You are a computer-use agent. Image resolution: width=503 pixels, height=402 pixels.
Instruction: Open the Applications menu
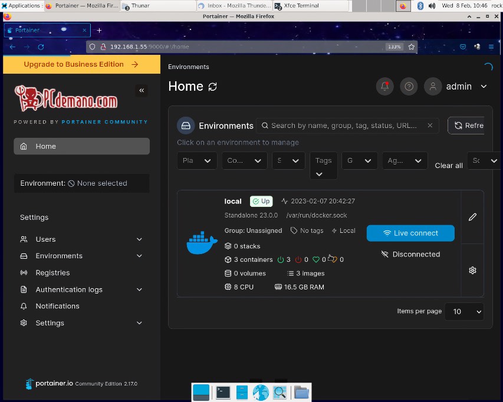[21, 6]
